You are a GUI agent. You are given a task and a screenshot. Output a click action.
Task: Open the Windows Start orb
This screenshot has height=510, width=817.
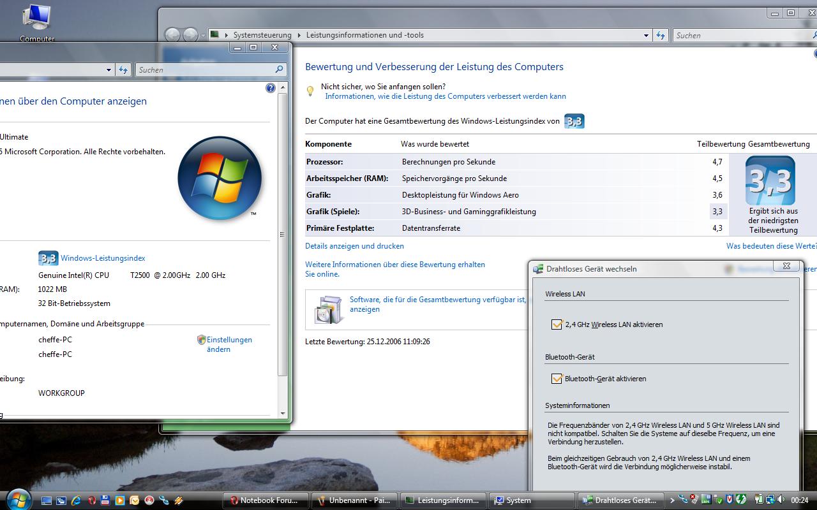tap(18, 499)
